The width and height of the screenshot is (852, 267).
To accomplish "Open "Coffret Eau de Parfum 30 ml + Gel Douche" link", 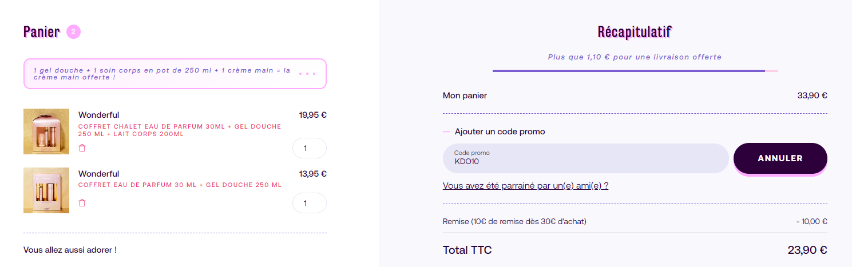I will click(180, 185).
